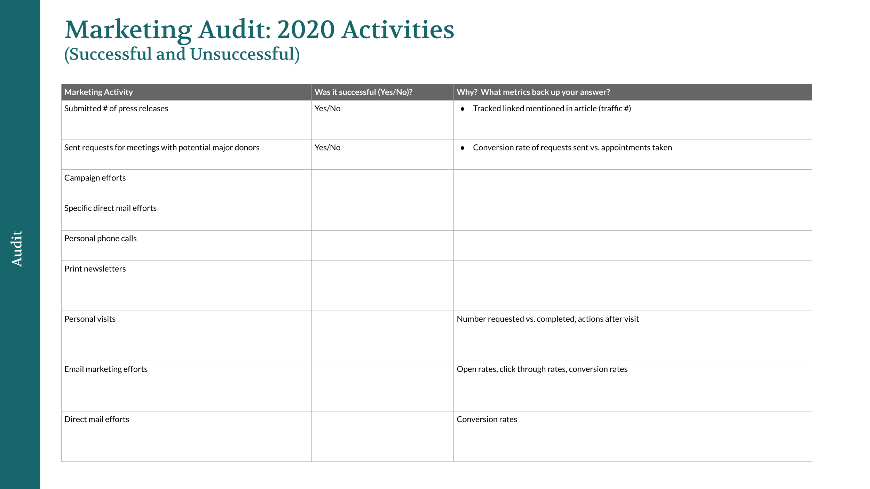
Task: Select the Conversion rate of requests bullet
Action: pos(572,147)
